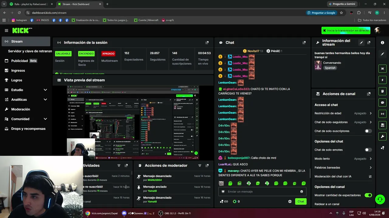
Task: Toggle Chat de solo-emotes switch
Action: 368,150
